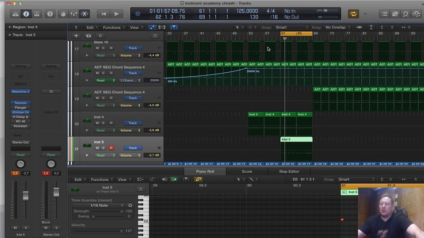This screenshot has height=238, width=424.
Task: Open Drag No Overlap dropdown
Action: click(337, 27)
